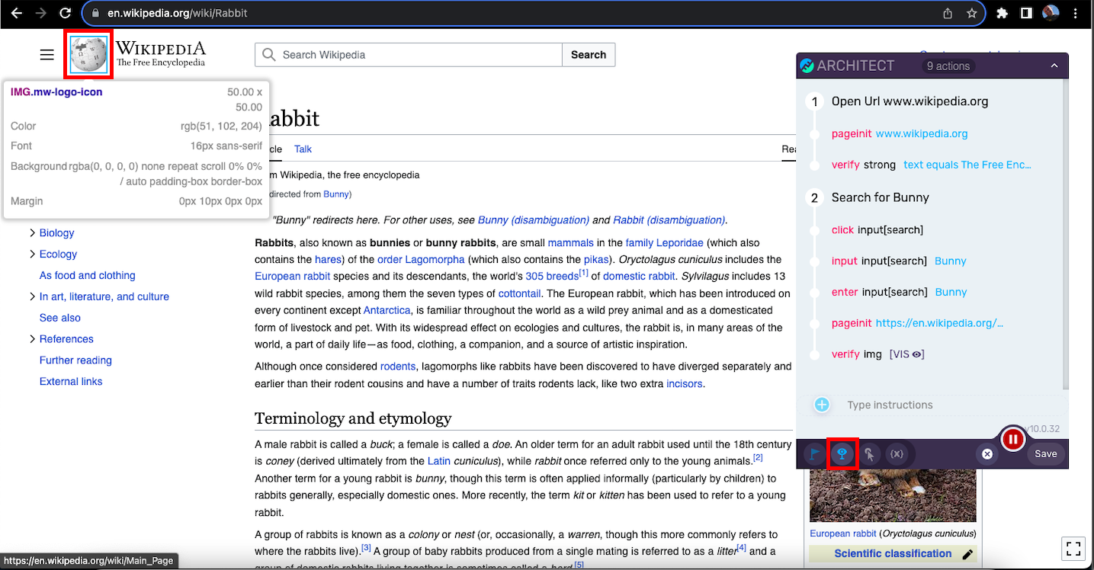Click the pencil edit icon by Scientific classification
Screen dimensions: 1094x570
coord(967,554)
